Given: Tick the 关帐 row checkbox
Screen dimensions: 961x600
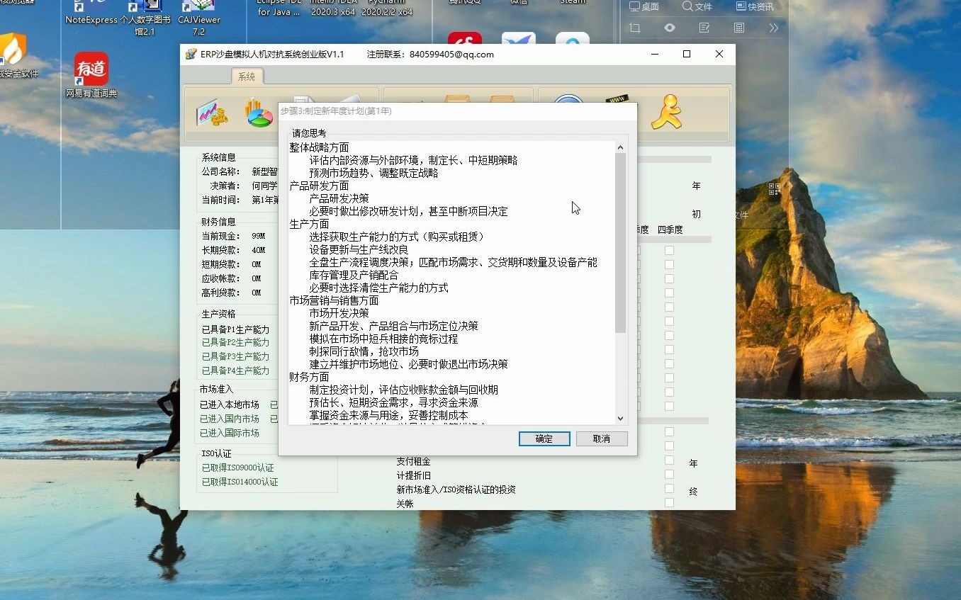Looking at the screenshot, I should 669,503.
